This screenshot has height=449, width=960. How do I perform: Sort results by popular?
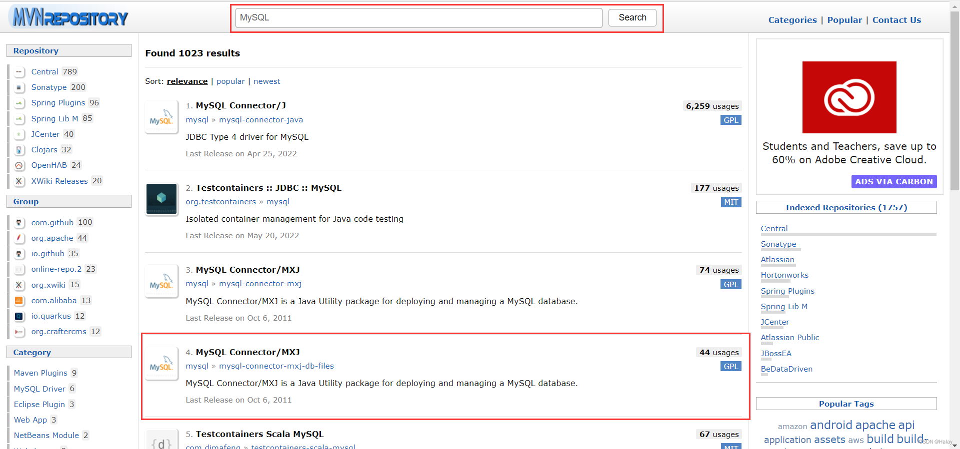coord(230,81)
